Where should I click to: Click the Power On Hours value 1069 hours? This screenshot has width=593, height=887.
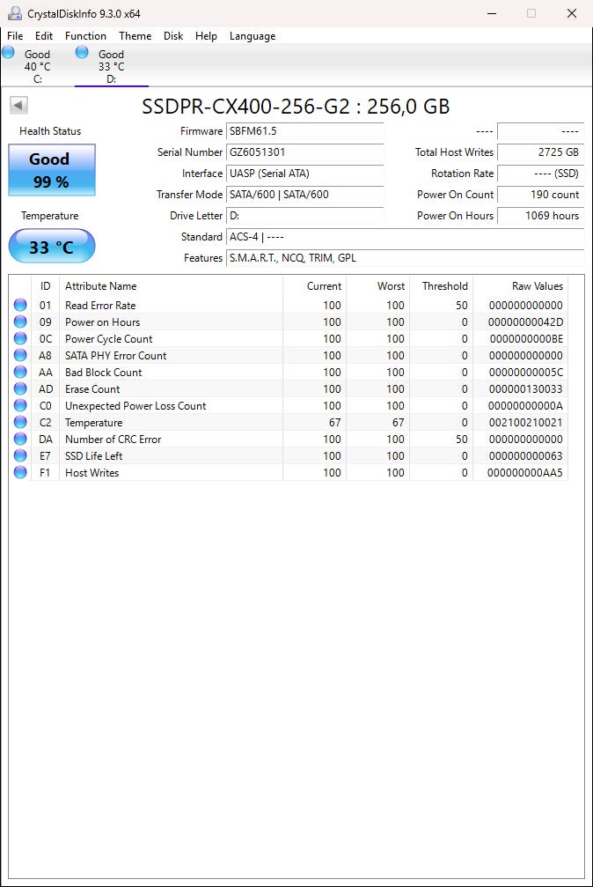pos(540,216)
